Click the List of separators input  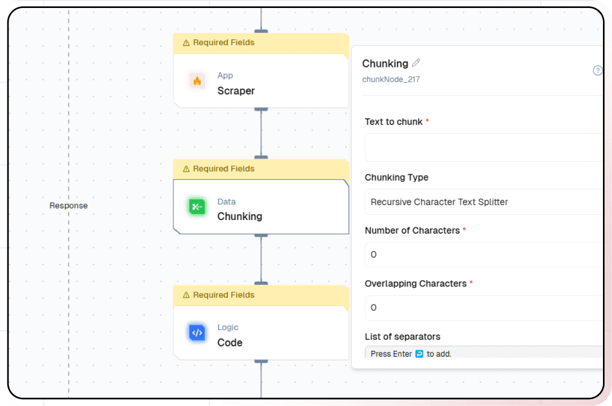(484, 353)
